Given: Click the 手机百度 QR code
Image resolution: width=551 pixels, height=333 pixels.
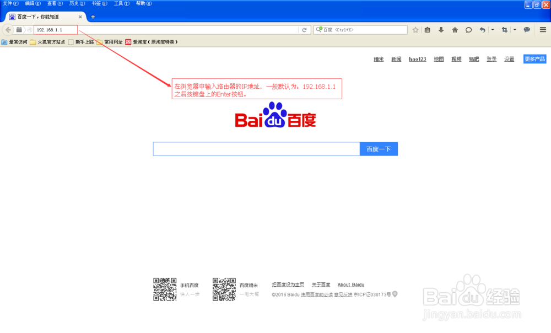Looking at the screenshot, I should tap(165, 289).
